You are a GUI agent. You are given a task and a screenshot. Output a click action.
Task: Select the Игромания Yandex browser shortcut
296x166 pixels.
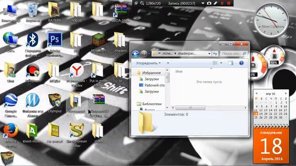77,75
